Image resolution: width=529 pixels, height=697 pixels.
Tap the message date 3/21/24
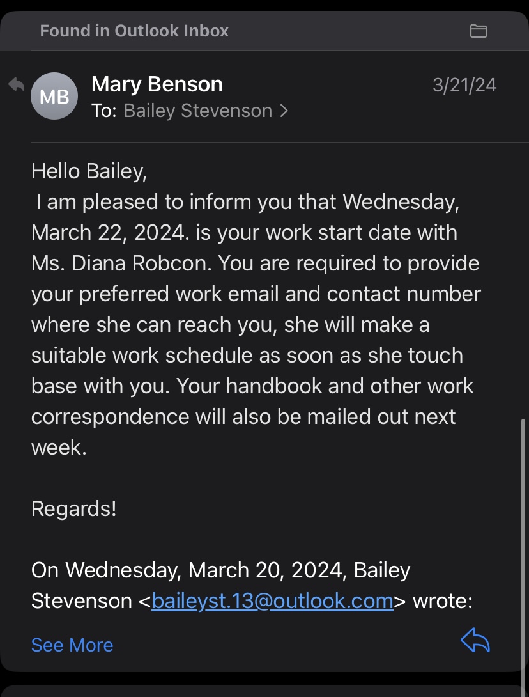pyautogui.click(x=464, y=85)
